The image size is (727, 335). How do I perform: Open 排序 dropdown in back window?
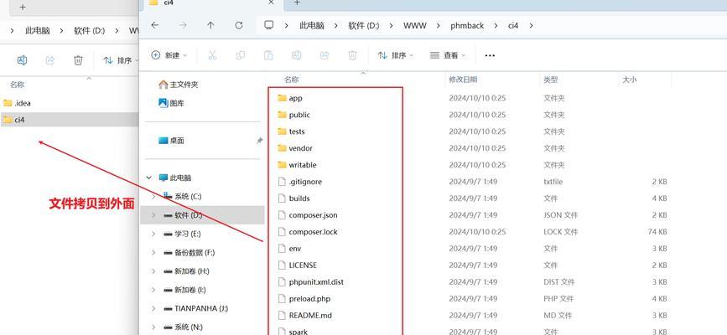click(120, 60)
